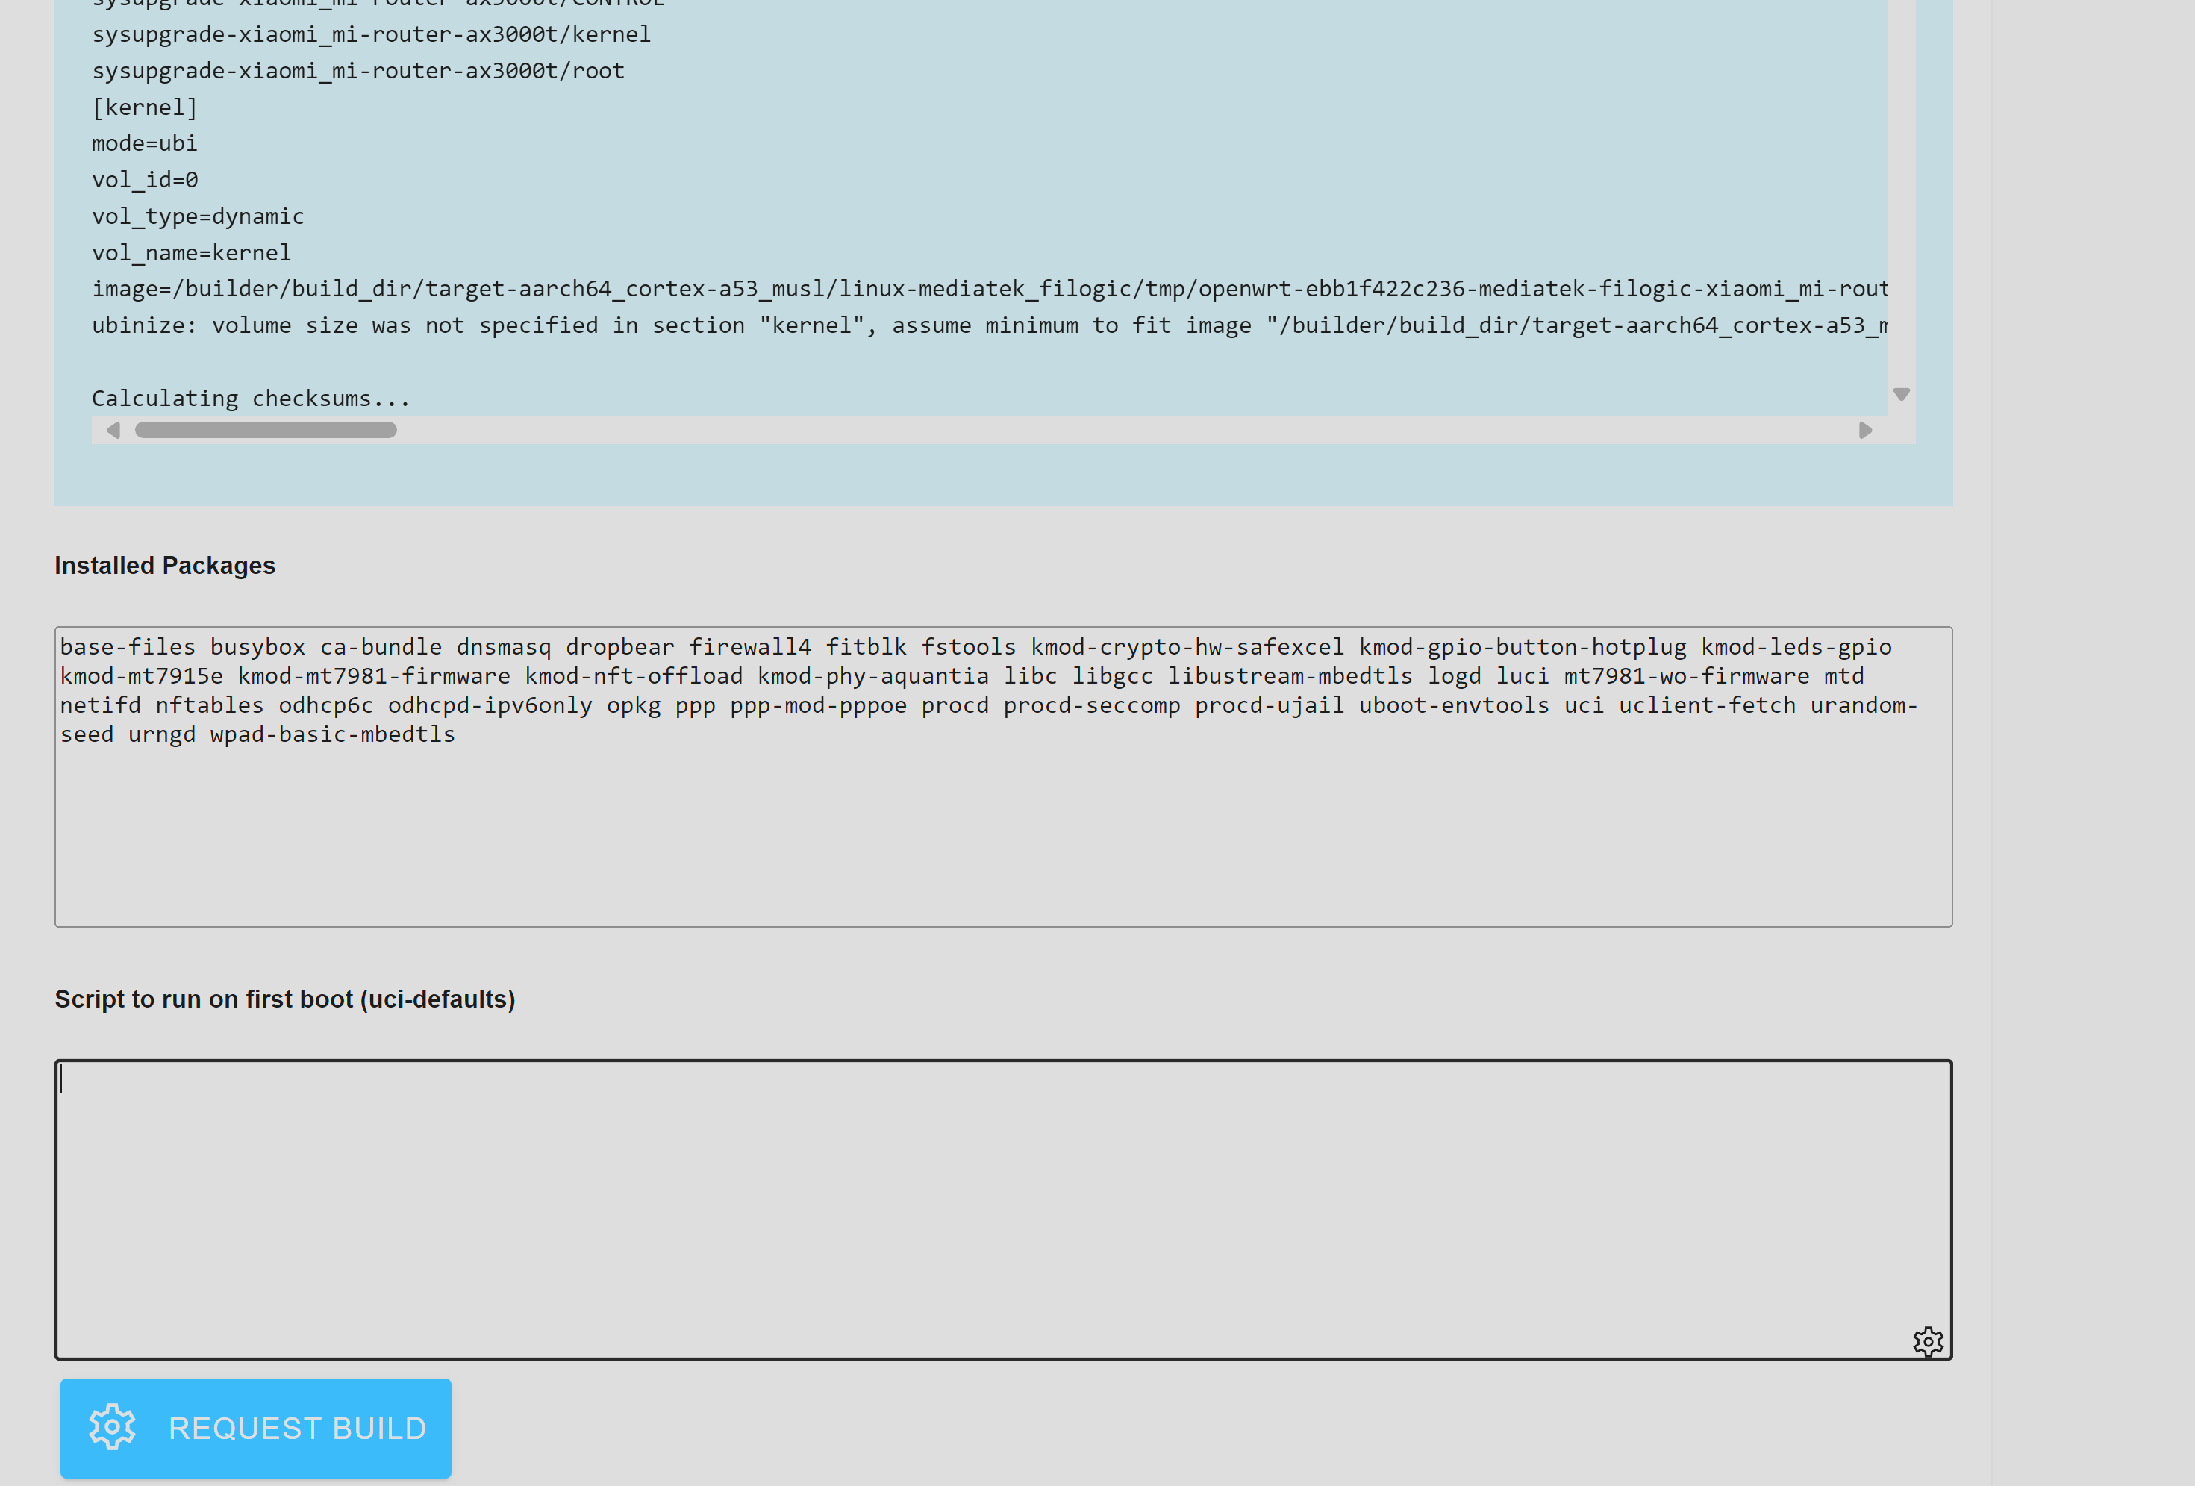
Task: Click the Calculating checksums line in the log
Action: [x=250, y=398]
